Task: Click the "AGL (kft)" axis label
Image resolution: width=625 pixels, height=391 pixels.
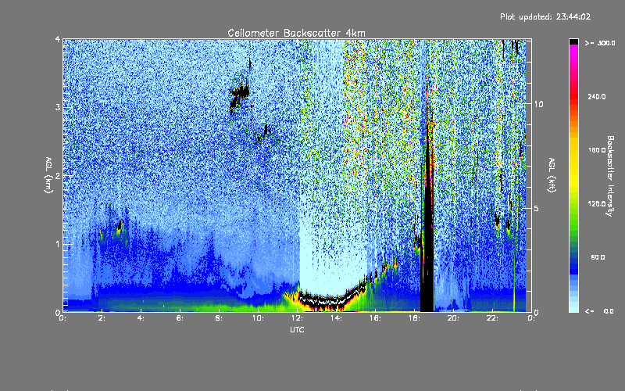Action: [x=552, y=175]
